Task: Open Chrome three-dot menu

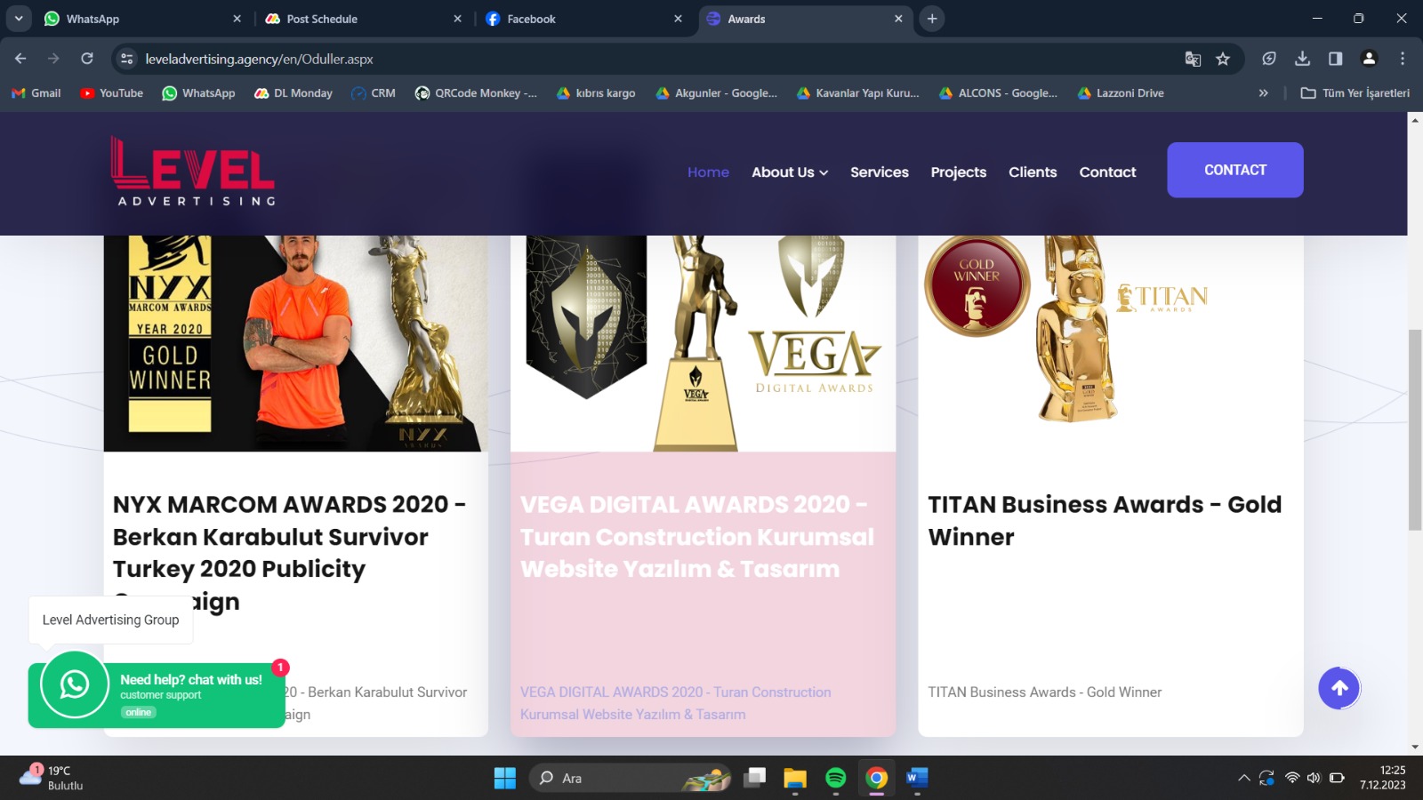Action: tap(1403, 59)
